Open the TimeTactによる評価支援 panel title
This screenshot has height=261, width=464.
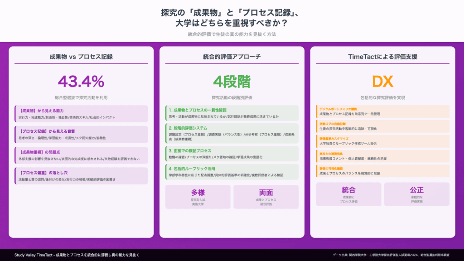click(382, 57)
